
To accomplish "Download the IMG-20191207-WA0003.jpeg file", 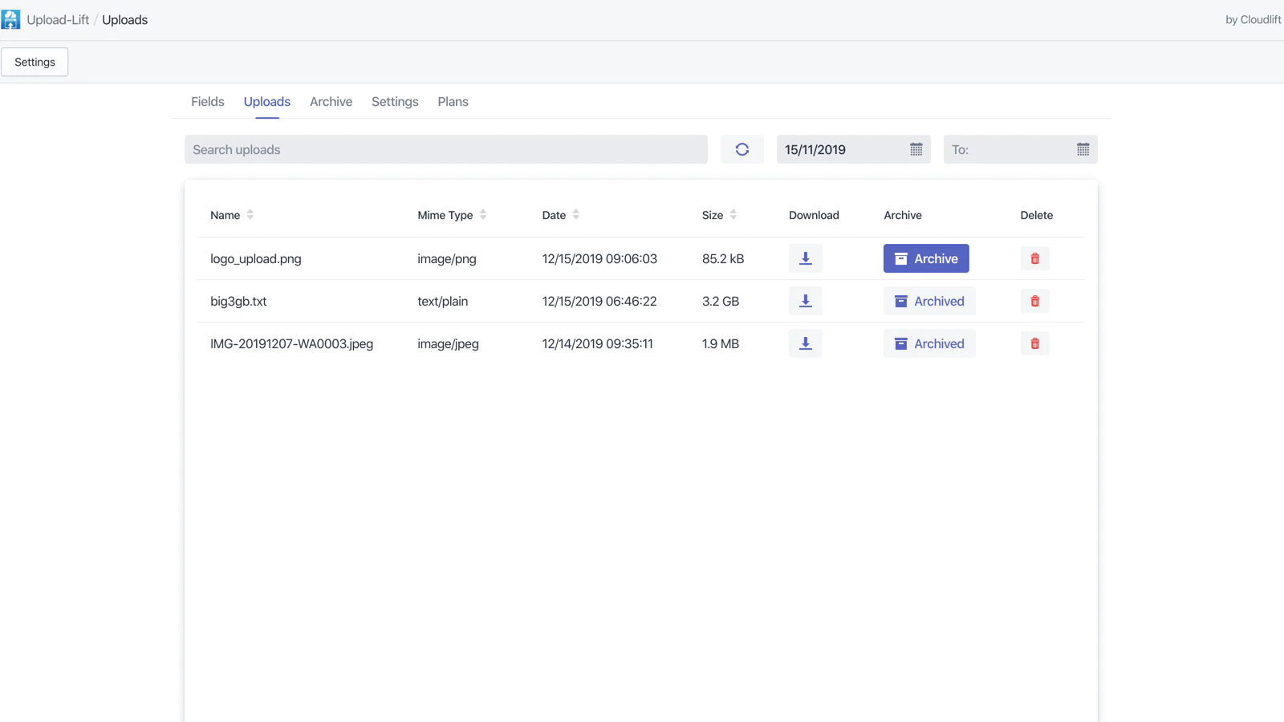I will [805, 343].
